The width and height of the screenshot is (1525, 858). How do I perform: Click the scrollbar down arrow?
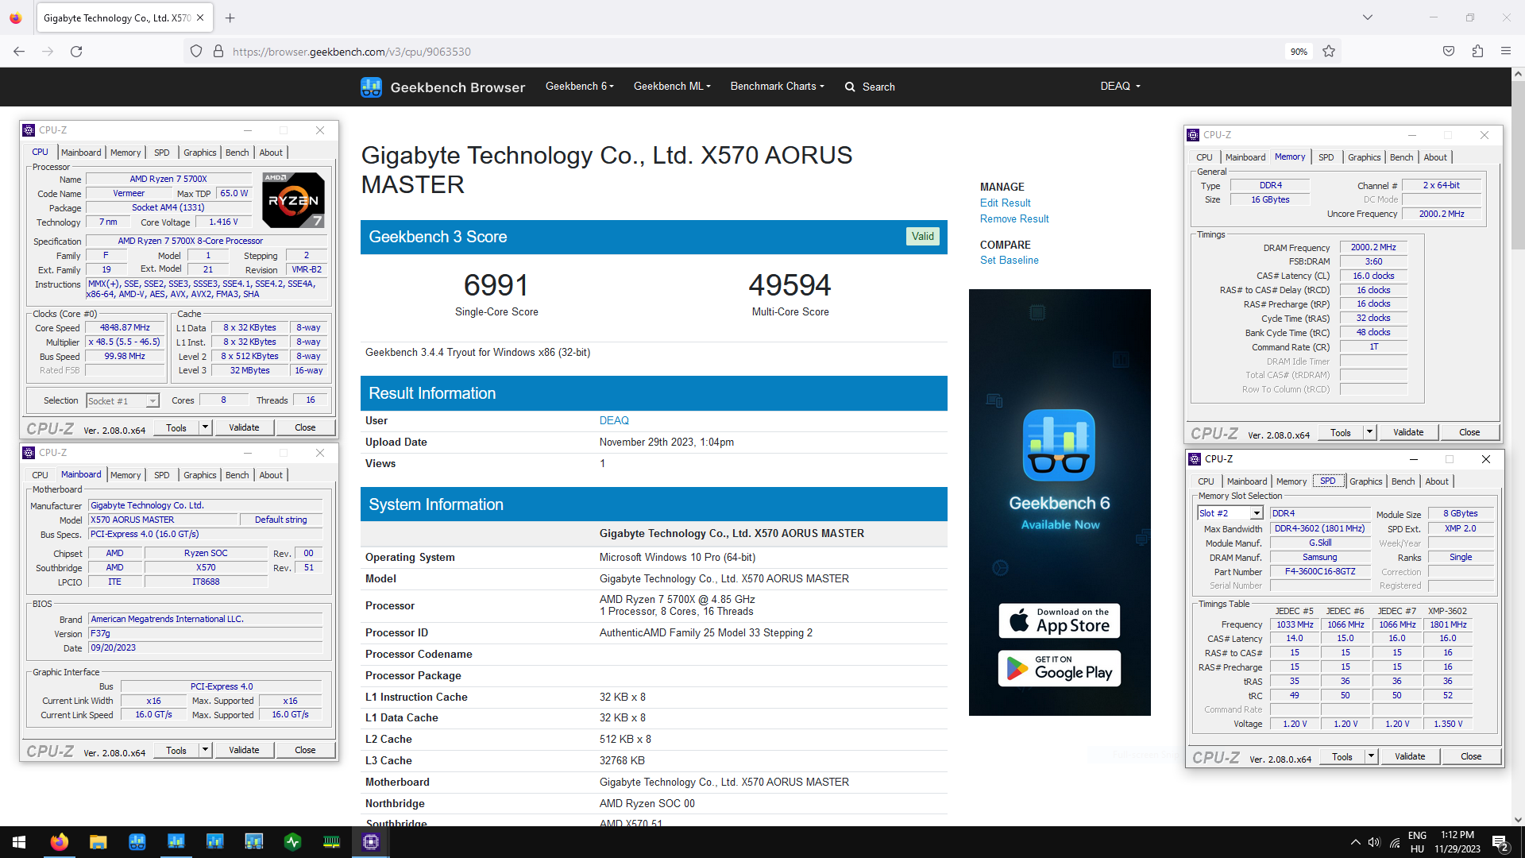coord(1518,820)
